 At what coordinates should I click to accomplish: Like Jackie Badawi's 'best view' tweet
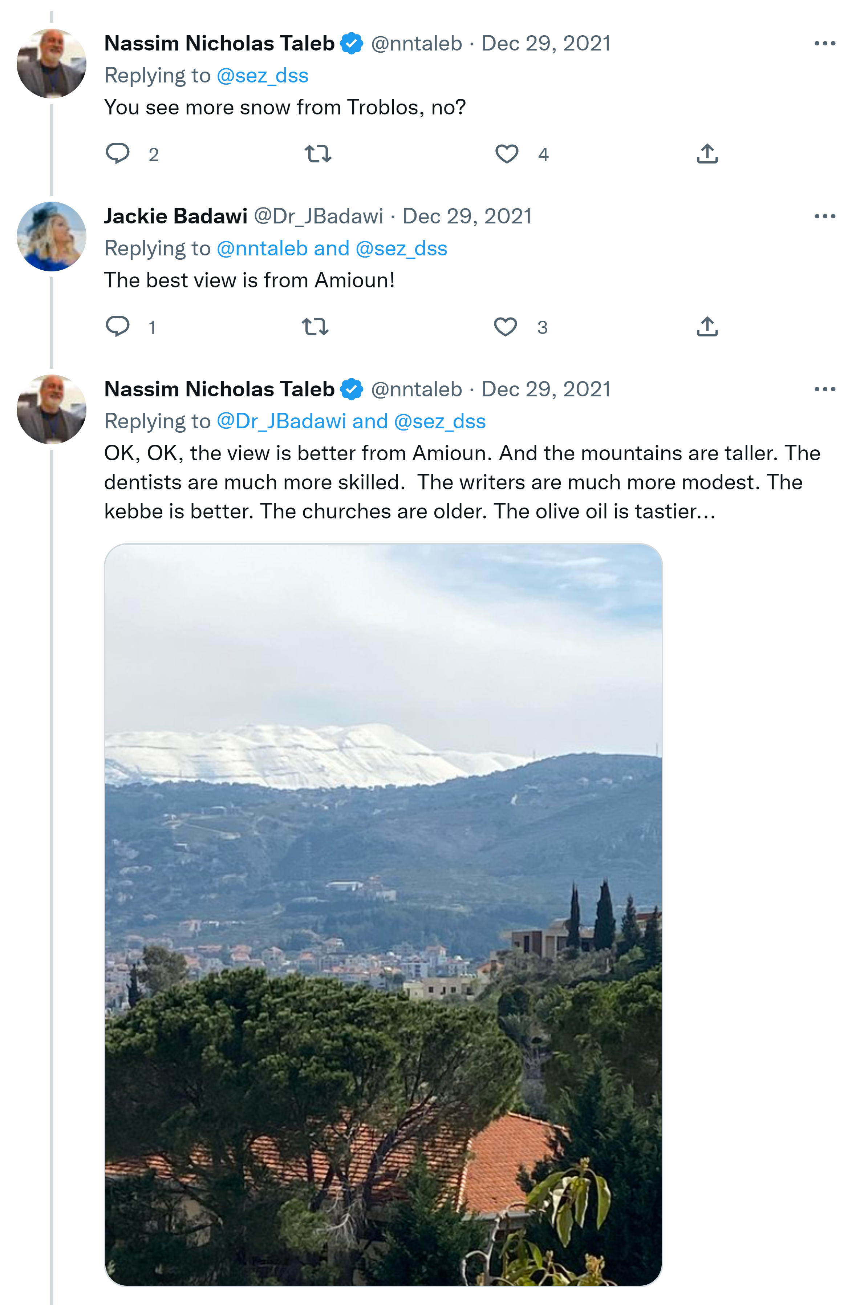click(505, 327)
